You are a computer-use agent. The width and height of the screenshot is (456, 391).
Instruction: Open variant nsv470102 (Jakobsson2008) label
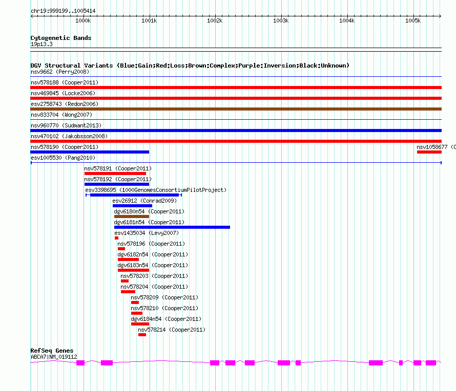tap(69, 136)
